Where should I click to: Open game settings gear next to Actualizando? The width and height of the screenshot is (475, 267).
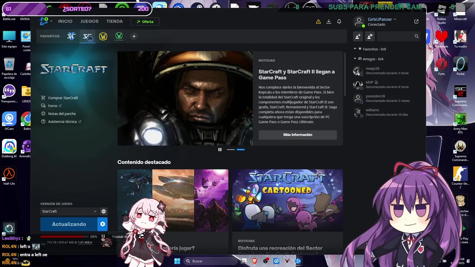pyautogui.click(x=103, y=224)
